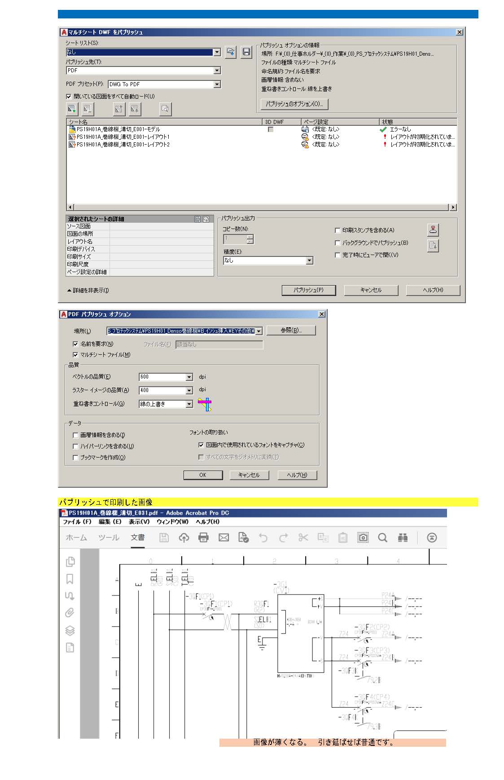Enable 画層情報を含める checkbox

(75, 435)
